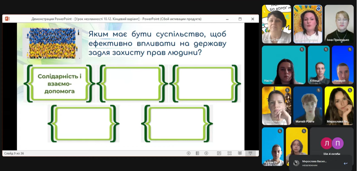Expand the 'Ще 4 особи' participants tile

332,146
